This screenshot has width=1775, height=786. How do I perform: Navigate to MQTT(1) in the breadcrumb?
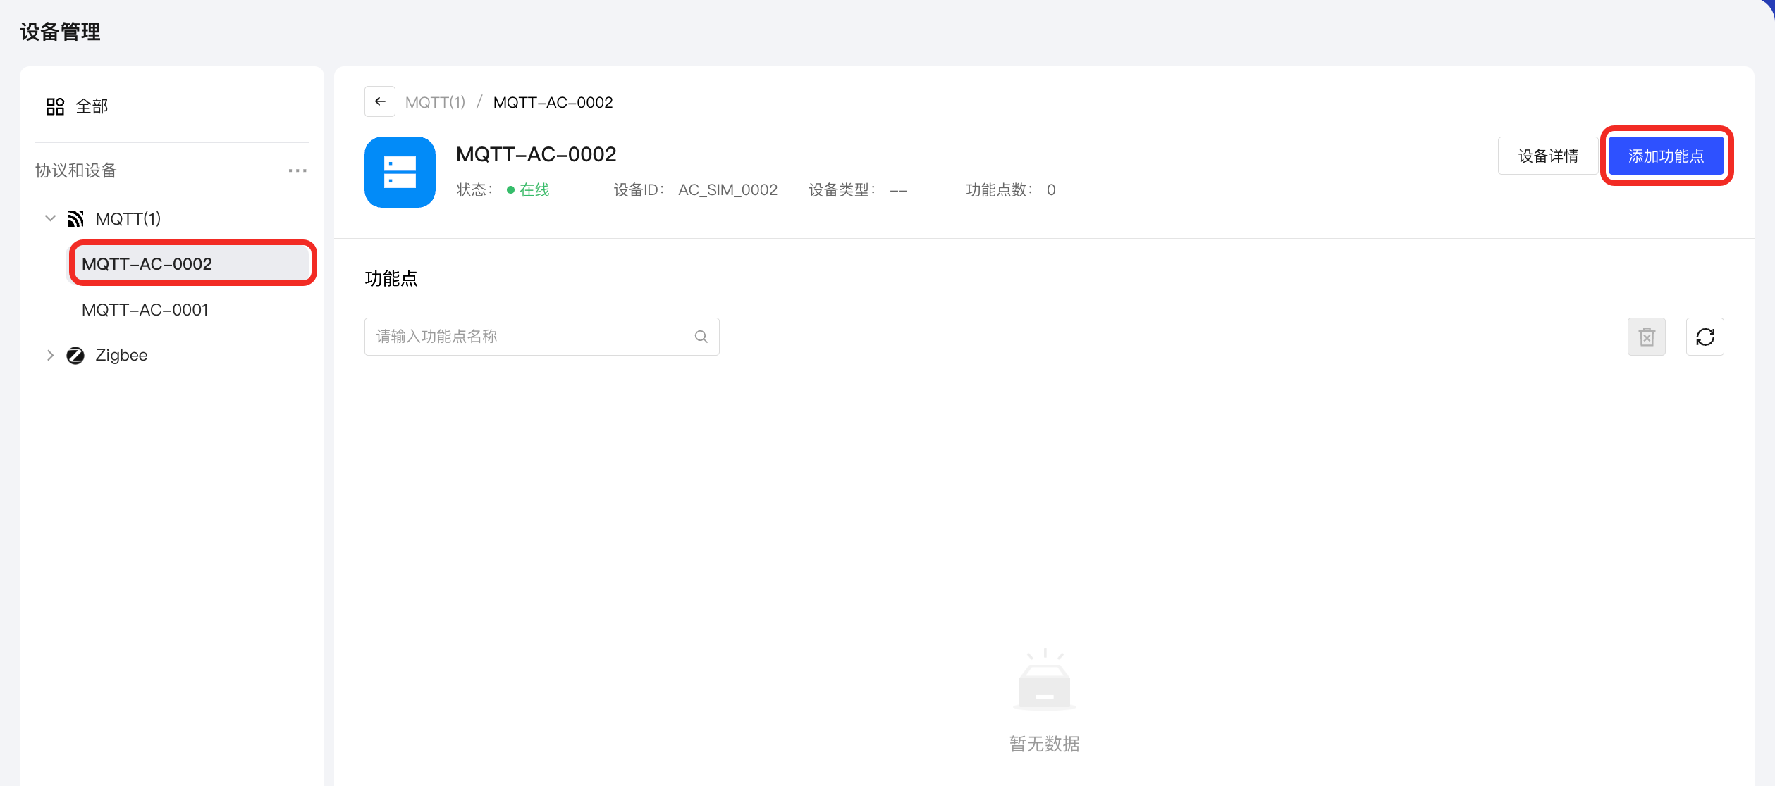click(x=435, y=102)
